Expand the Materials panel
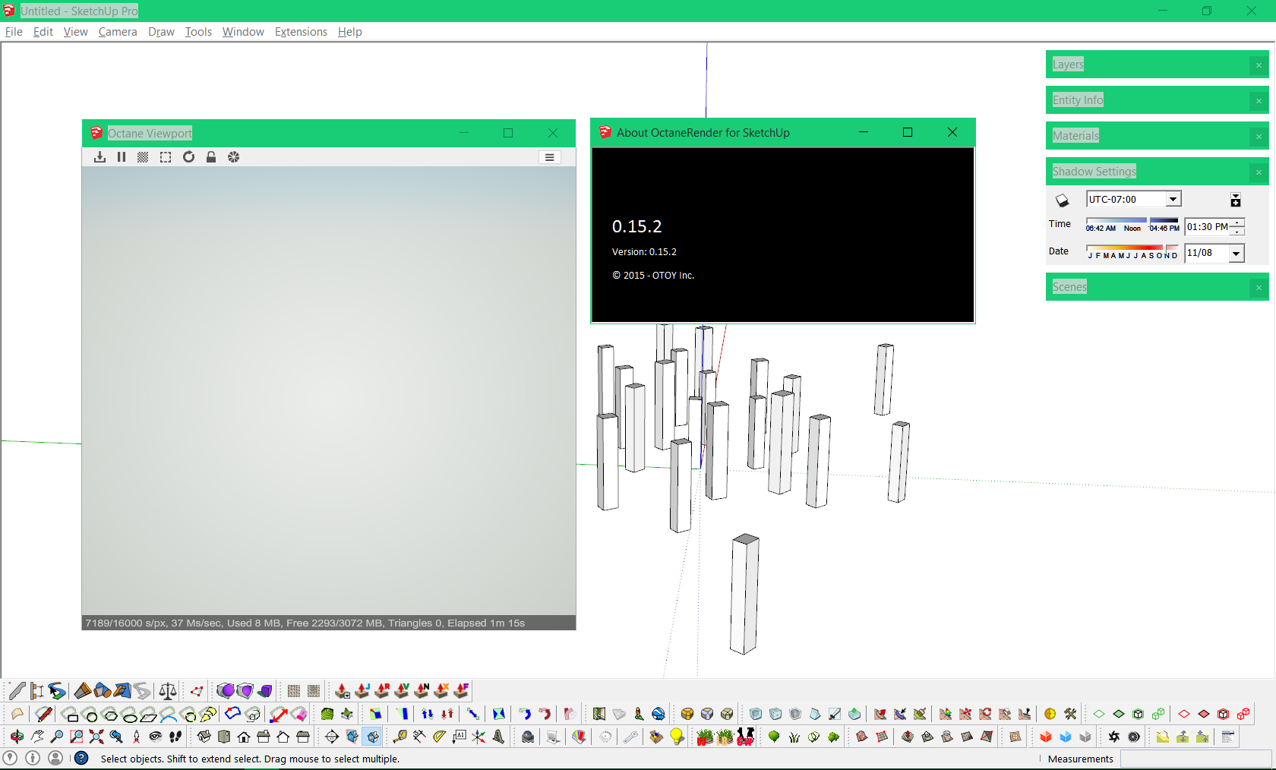 coord(1157,136)
